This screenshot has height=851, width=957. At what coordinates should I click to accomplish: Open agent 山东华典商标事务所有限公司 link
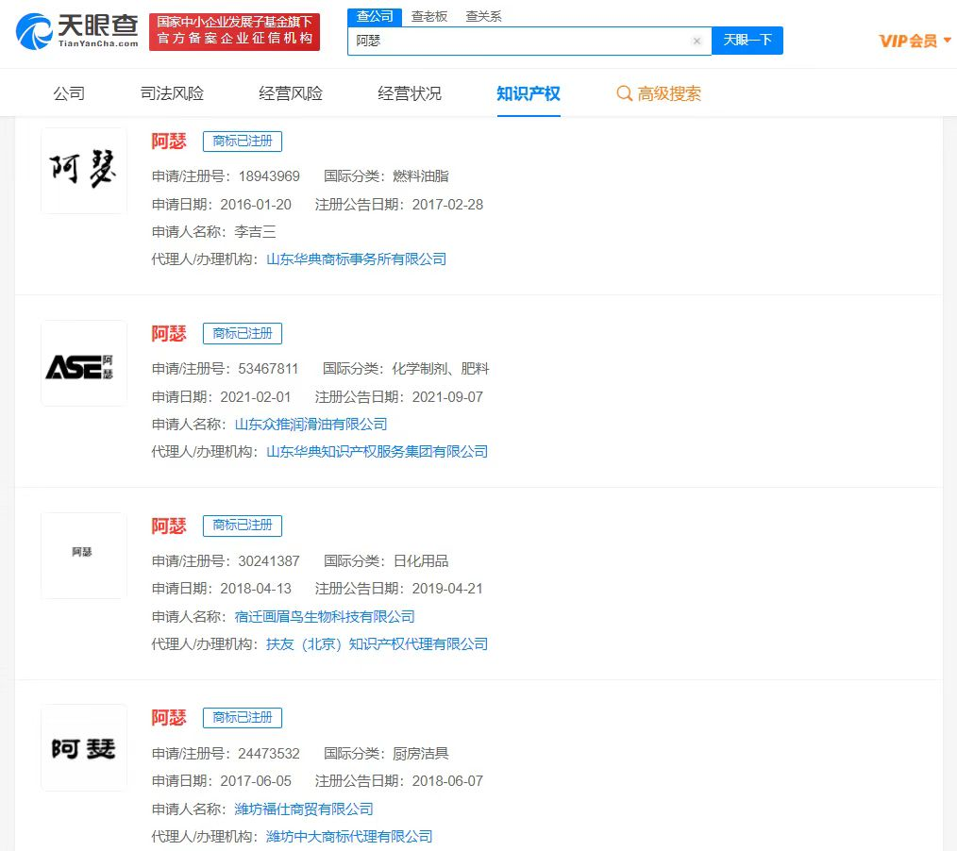point(356,259)
